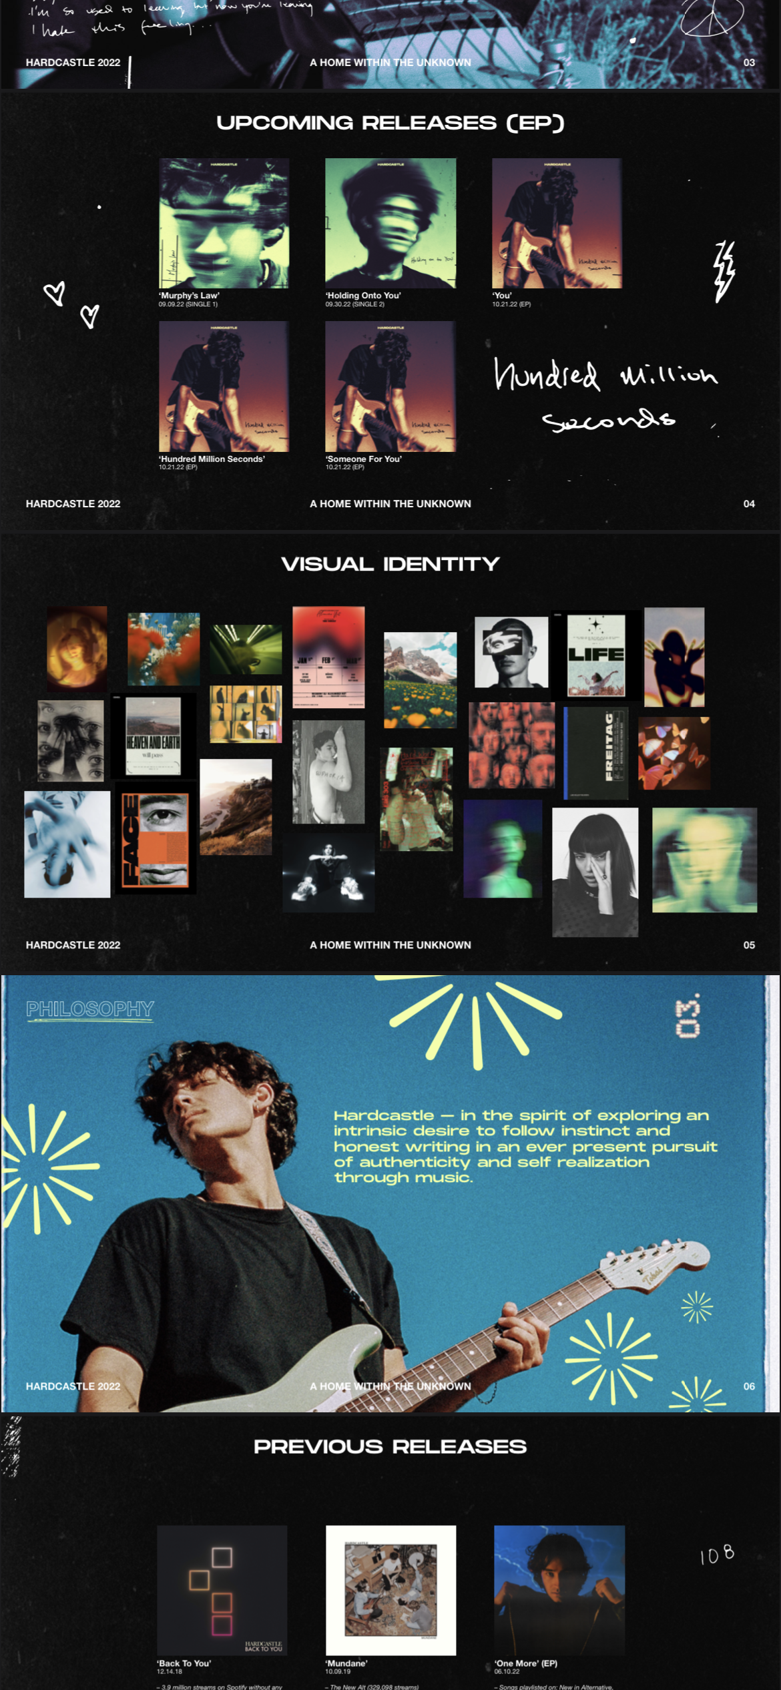Select the 'Hundred Million Seconds' EP cover
This screenshot has width=781, height=1690.
click(224, 386)
